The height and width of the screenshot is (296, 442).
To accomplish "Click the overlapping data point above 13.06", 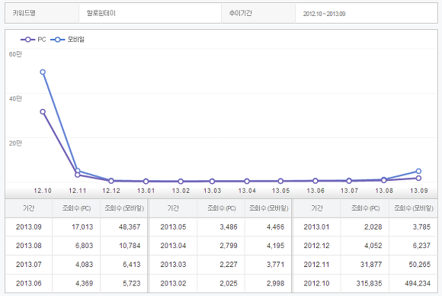I will coord(315,181).
